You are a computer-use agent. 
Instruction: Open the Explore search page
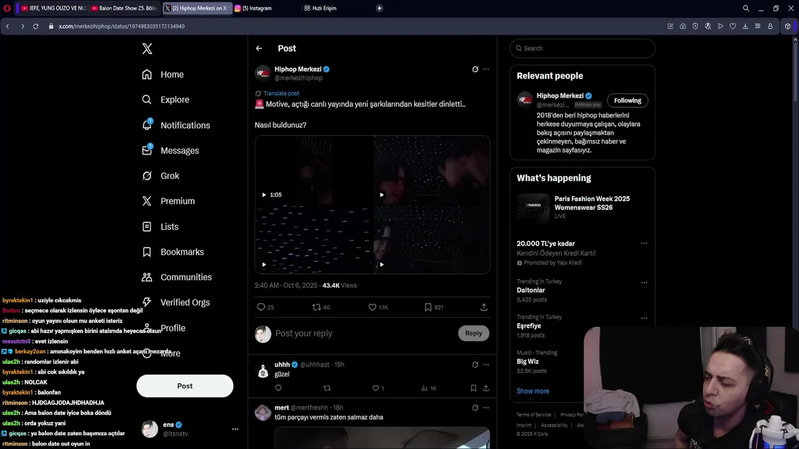click(x=165, y=100)
